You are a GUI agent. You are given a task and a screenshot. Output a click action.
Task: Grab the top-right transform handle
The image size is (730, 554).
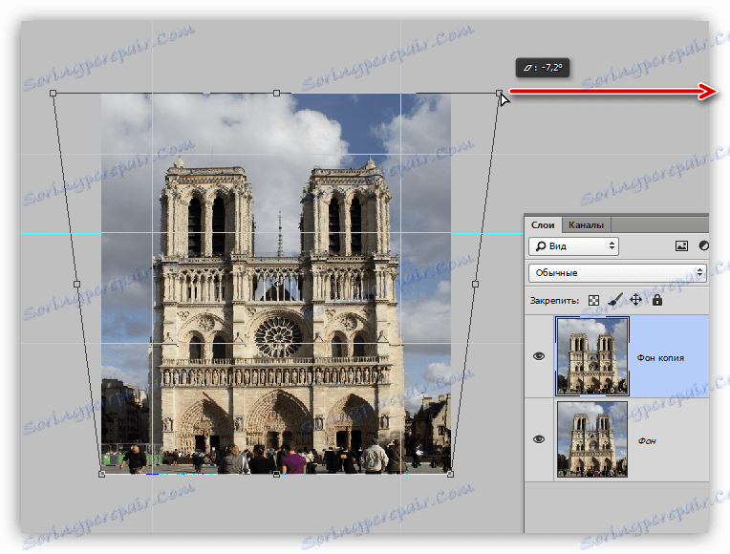pos(499,93)
